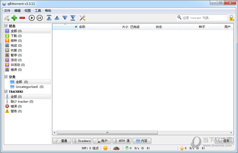
Task: Sort by the 种子 column header
Action: click(x=193, y=27)
